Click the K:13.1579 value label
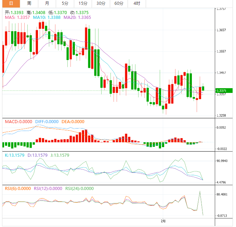This screenshot has width=236, height=227. tap(15, 155)
